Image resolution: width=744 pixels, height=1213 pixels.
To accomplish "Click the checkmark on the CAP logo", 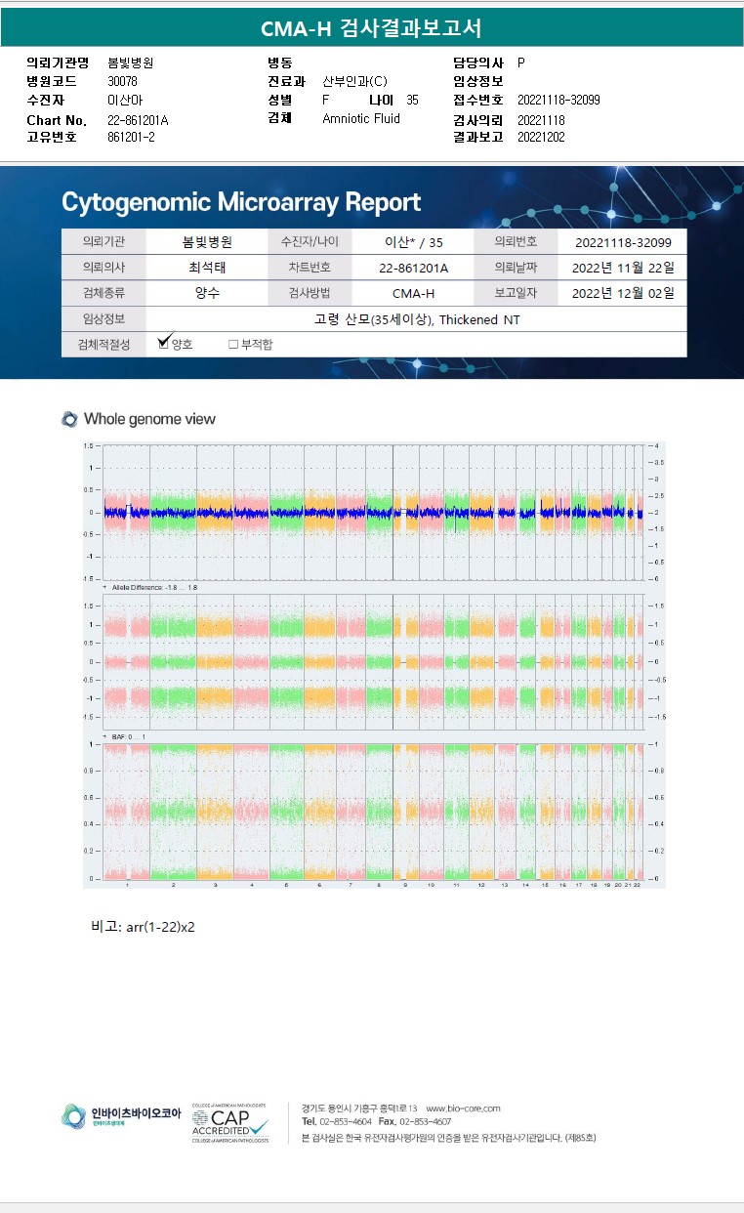I will click(257, 1128).
